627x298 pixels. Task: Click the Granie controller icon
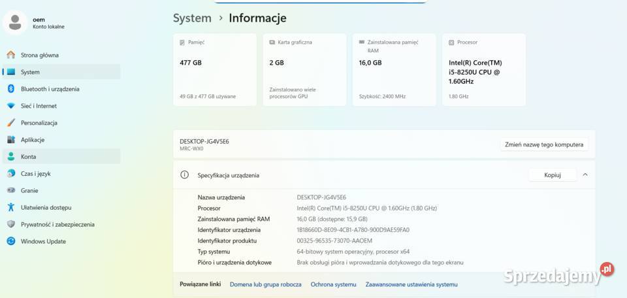pyautogui.click(x=11, y=190)
